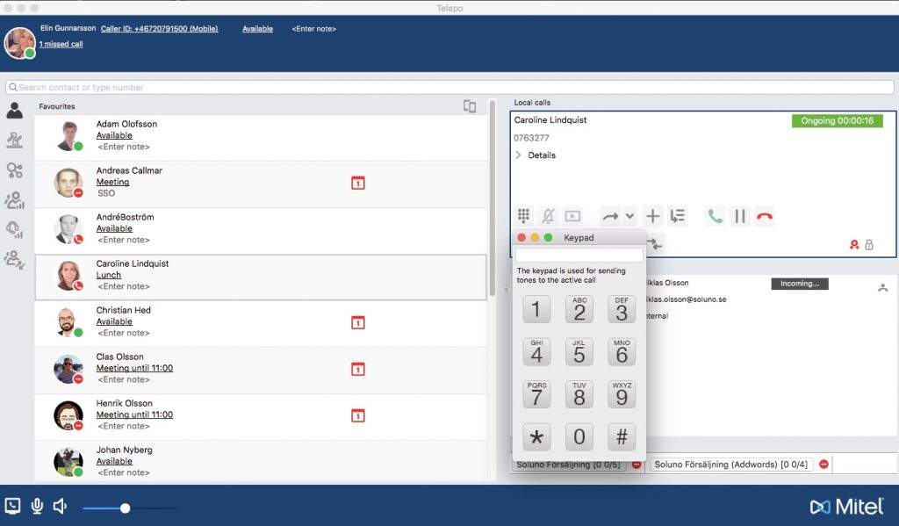Click Adam Olofsson's avatar
The image size is (899, 526).
pos(68,136)
